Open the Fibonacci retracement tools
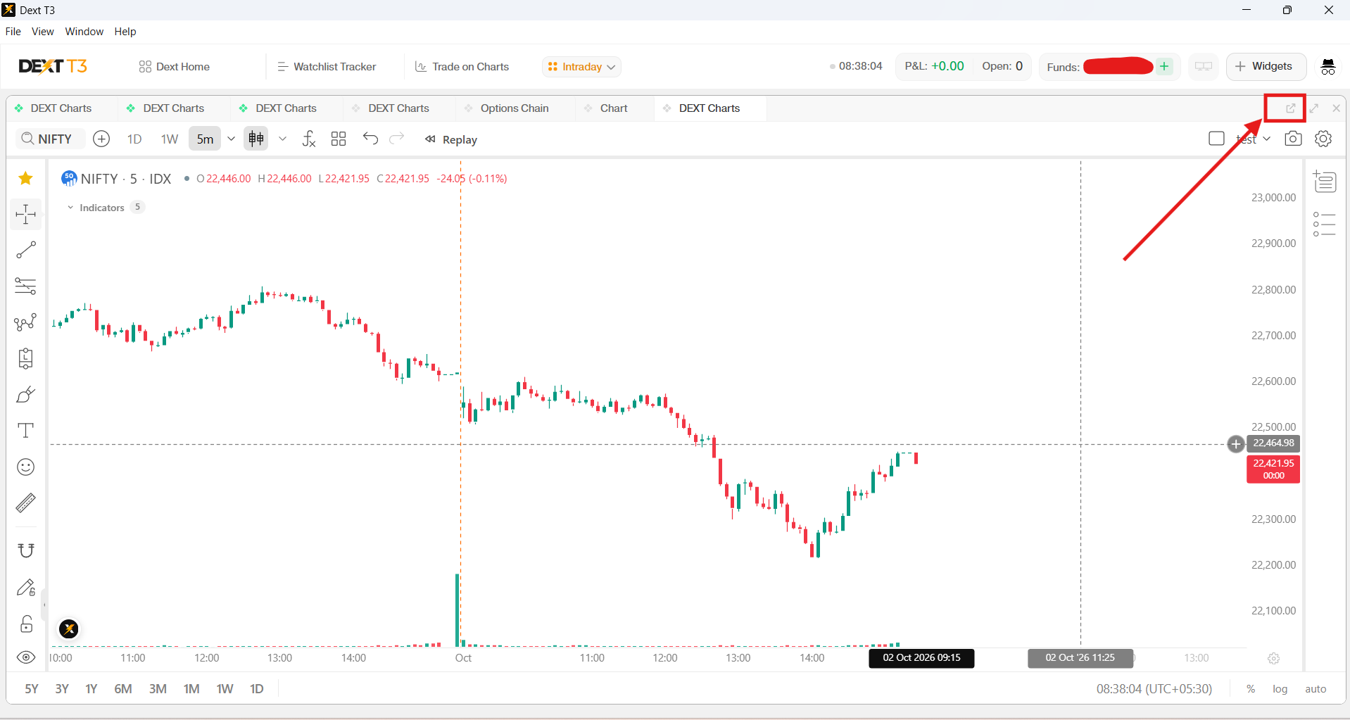The image size is (1350, 720). pos(26,286)
